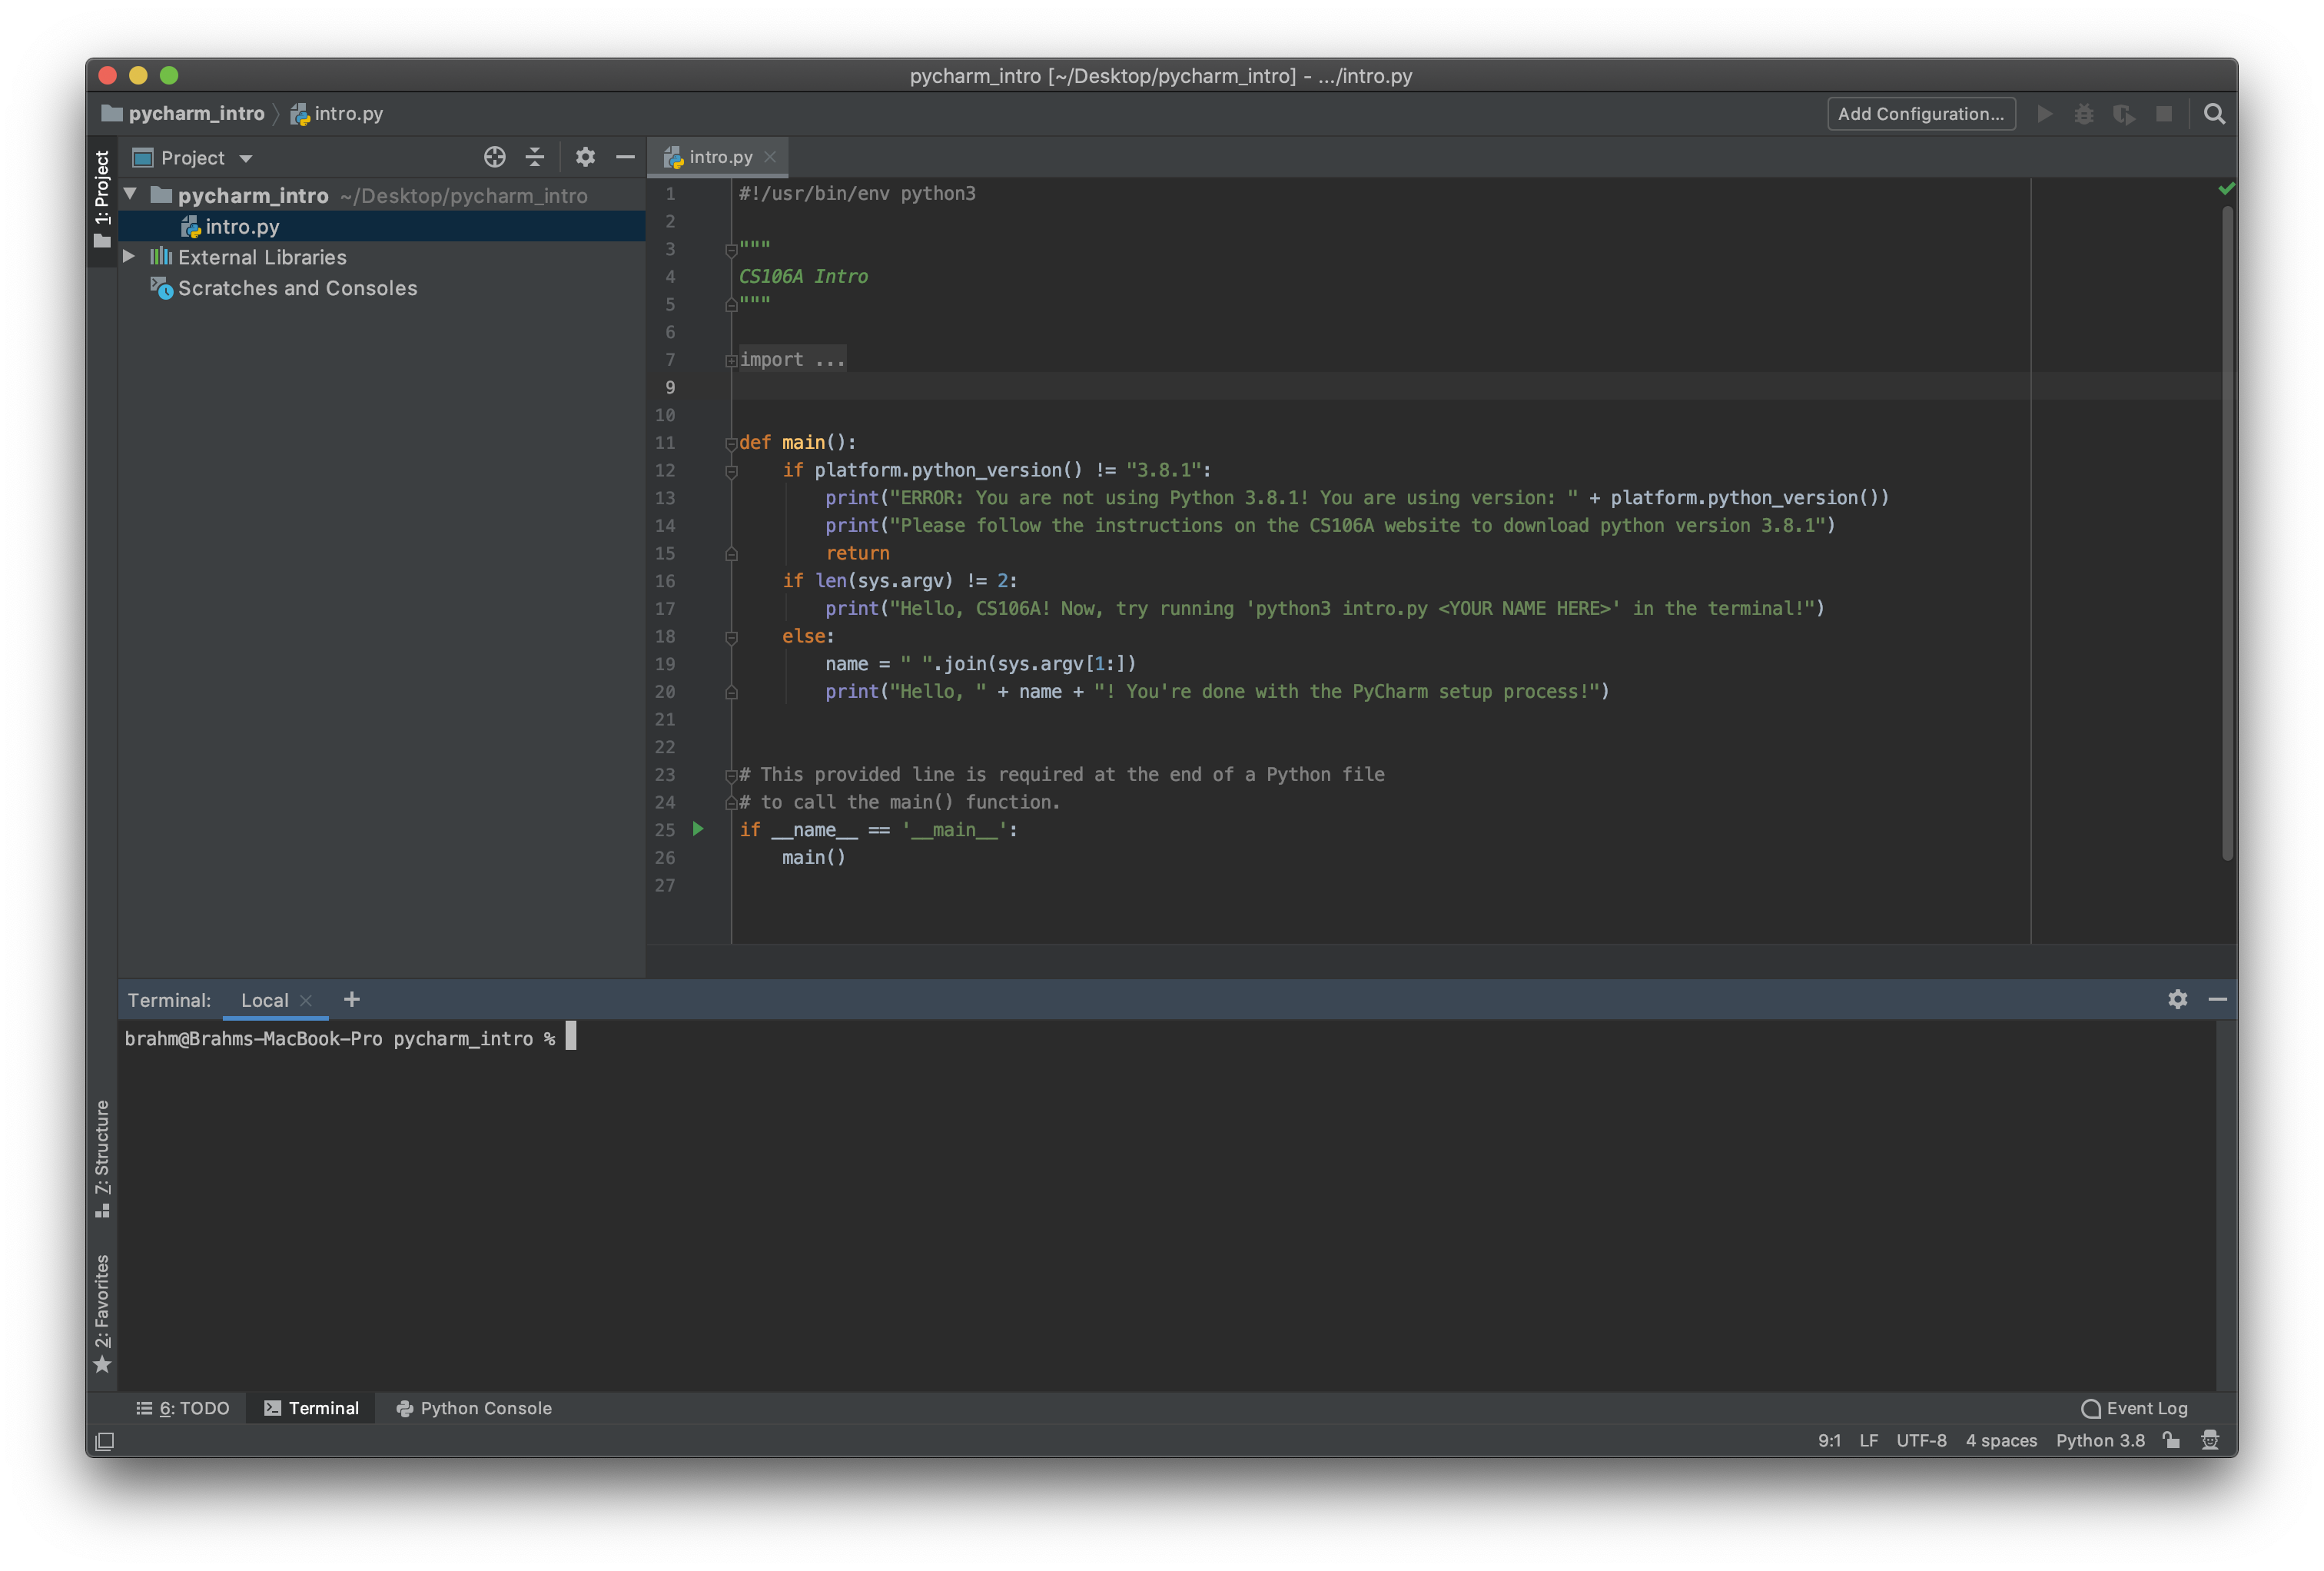Click the Terminal settings gear icon
Screen dimensions: 2324x1571
click(2179, 998)
